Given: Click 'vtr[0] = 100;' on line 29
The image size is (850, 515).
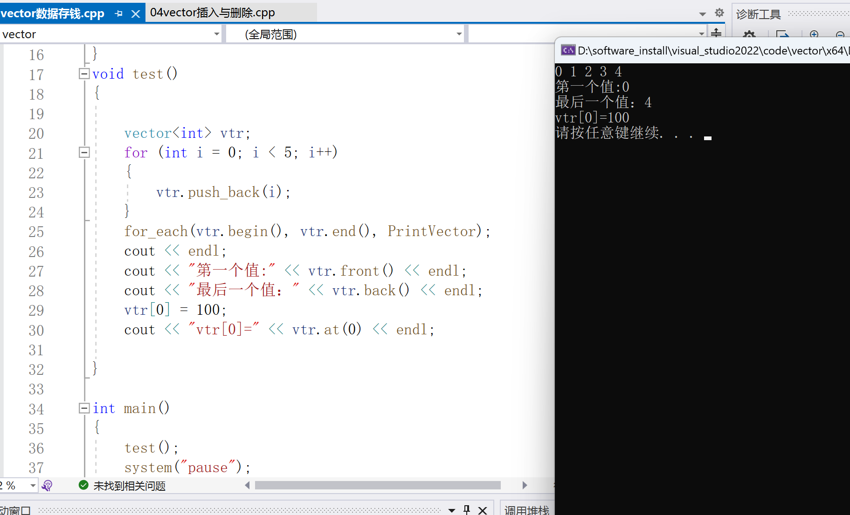Looking at the screenshot, I should click(175, 310).
